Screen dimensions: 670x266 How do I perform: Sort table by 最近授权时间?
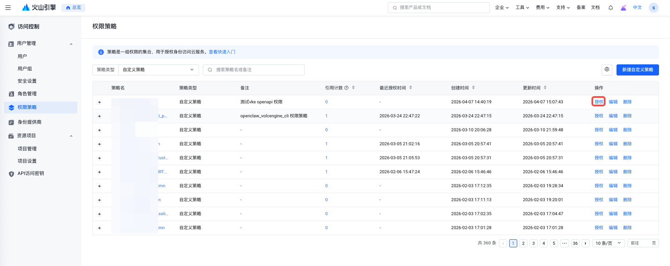tap(411, 88)
